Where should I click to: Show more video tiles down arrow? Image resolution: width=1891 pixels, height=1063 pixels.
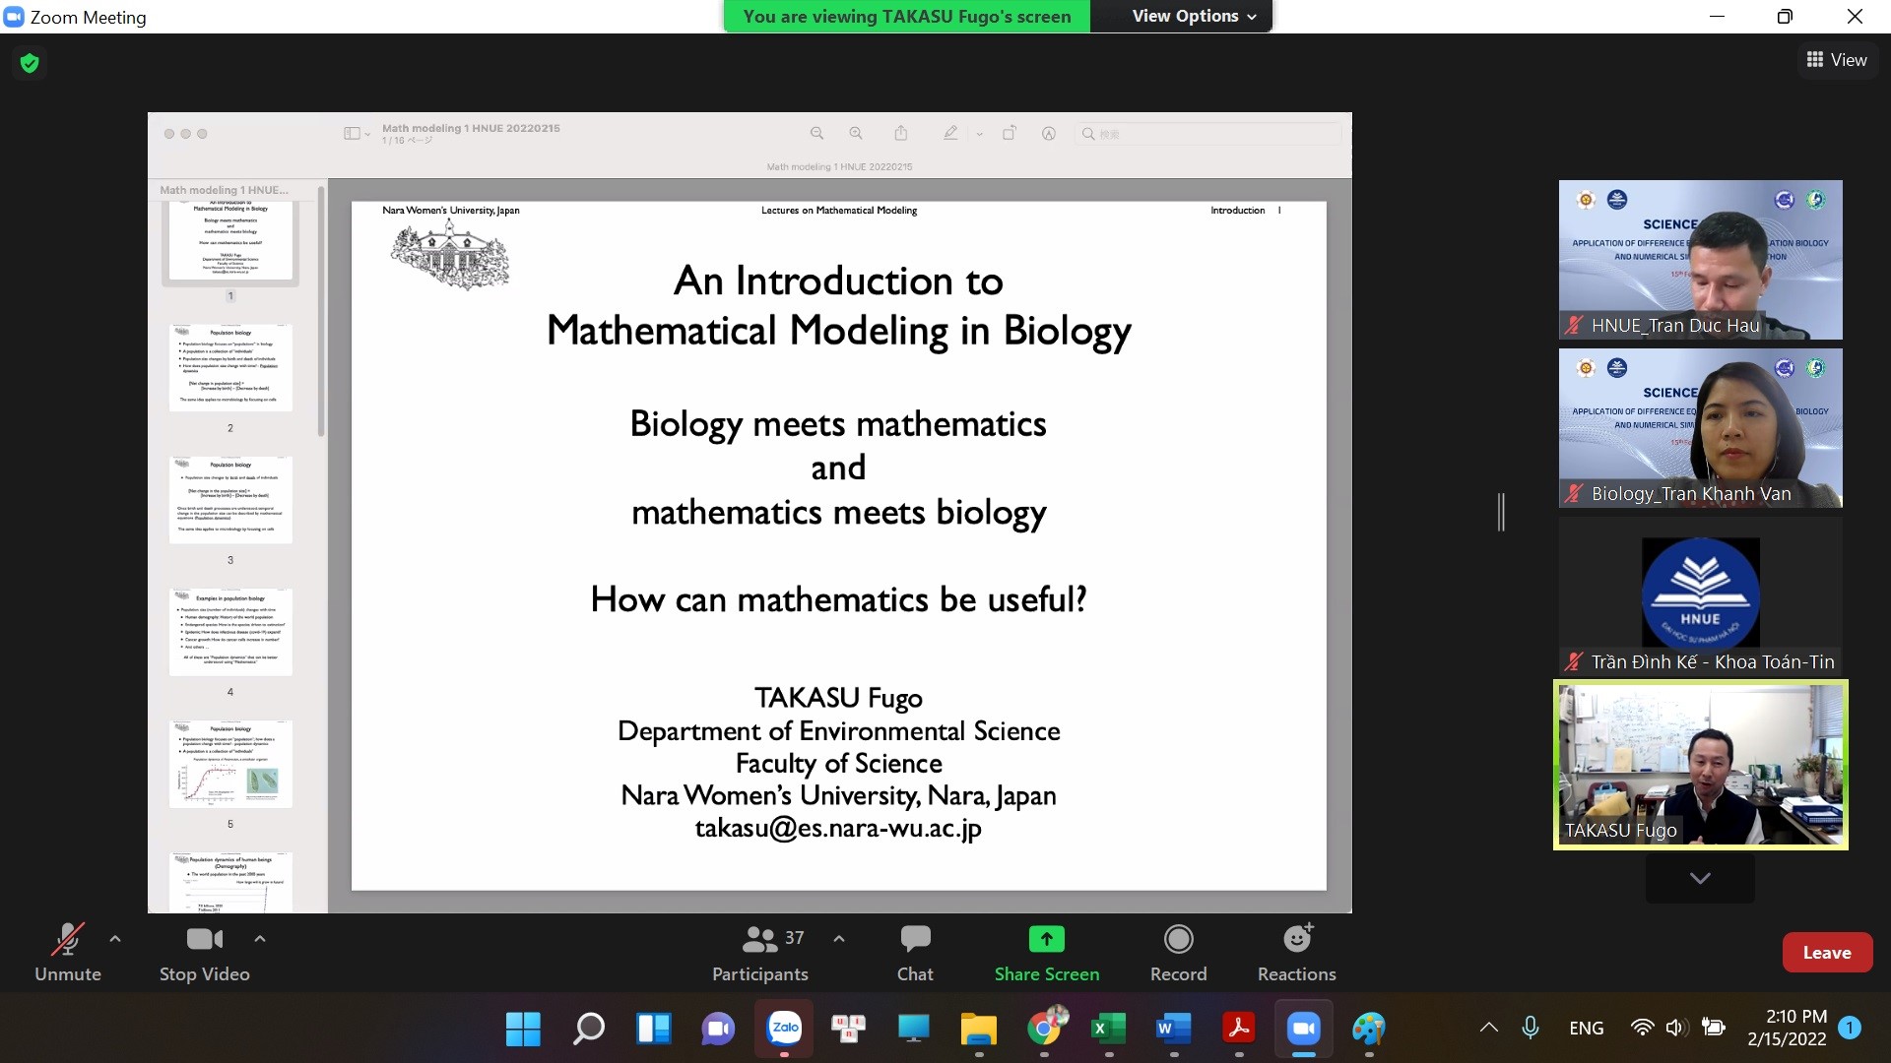tap(1700, 878)
